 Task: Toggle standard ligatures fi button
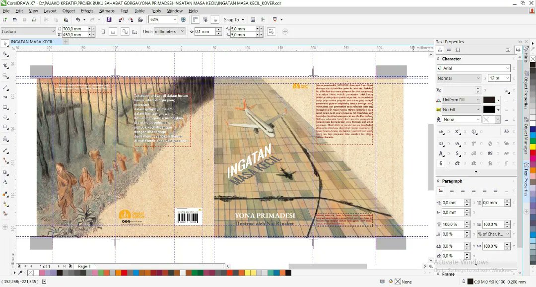coord(441,163)
